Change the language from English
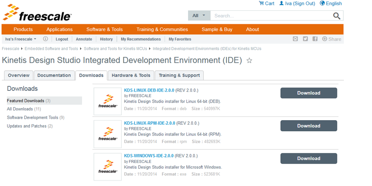This screenshot has height=186, width=372. point(331,3)
